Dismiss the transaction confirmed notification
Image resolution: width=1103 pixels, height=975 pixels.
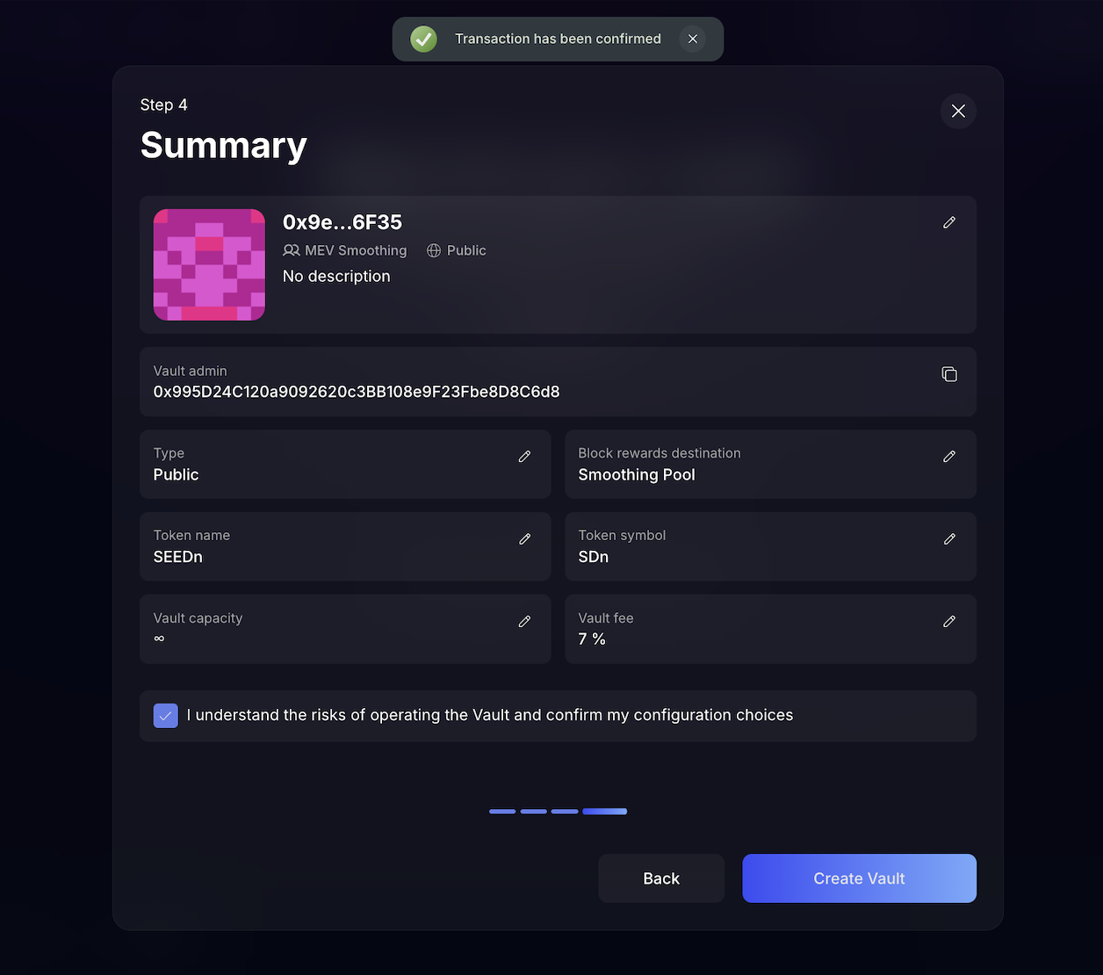[x=693, y=39]
